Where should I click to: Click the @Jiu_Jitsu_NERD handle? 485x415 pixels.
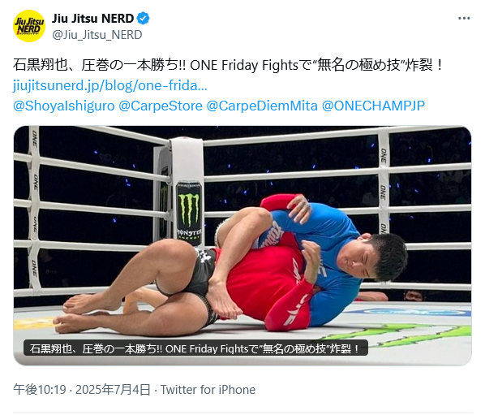click(x=97, y=35)
